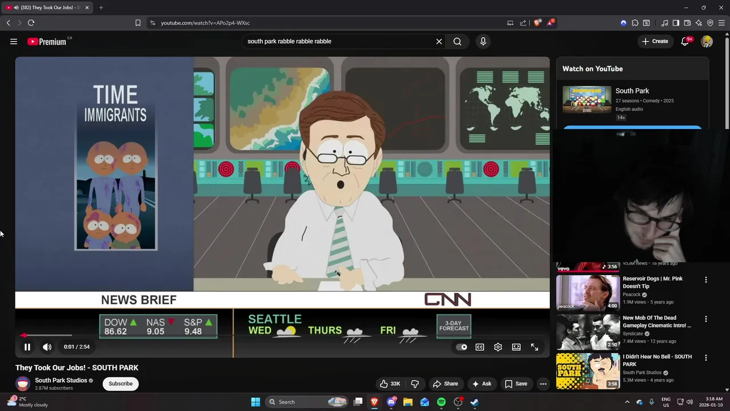Dislike the video

415,384
